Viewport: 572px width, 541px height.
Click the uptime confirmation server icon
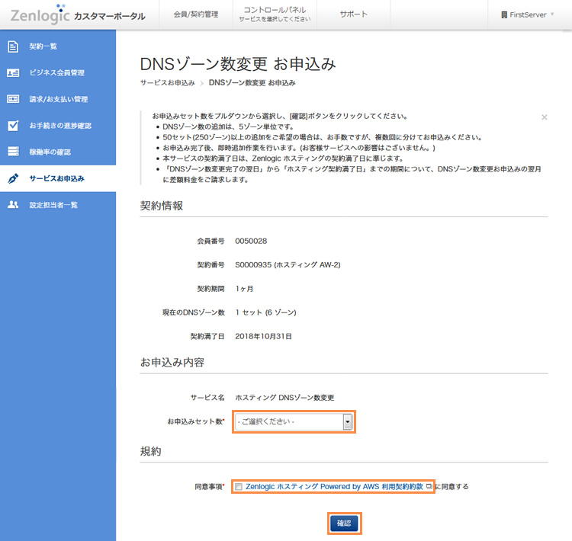(13, 152)
